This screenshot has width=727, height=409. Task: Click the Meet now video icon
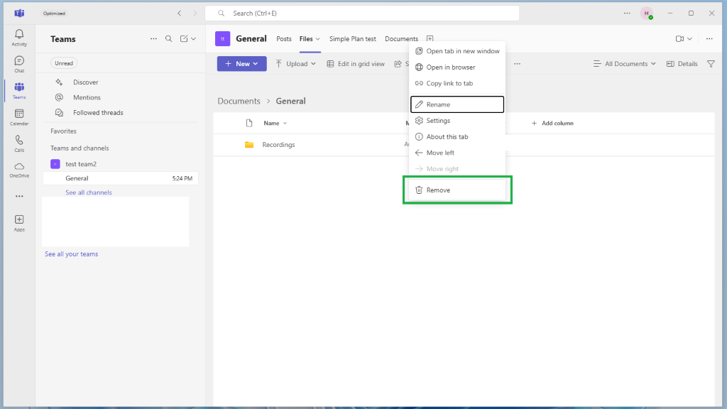(x=679, y=39)
